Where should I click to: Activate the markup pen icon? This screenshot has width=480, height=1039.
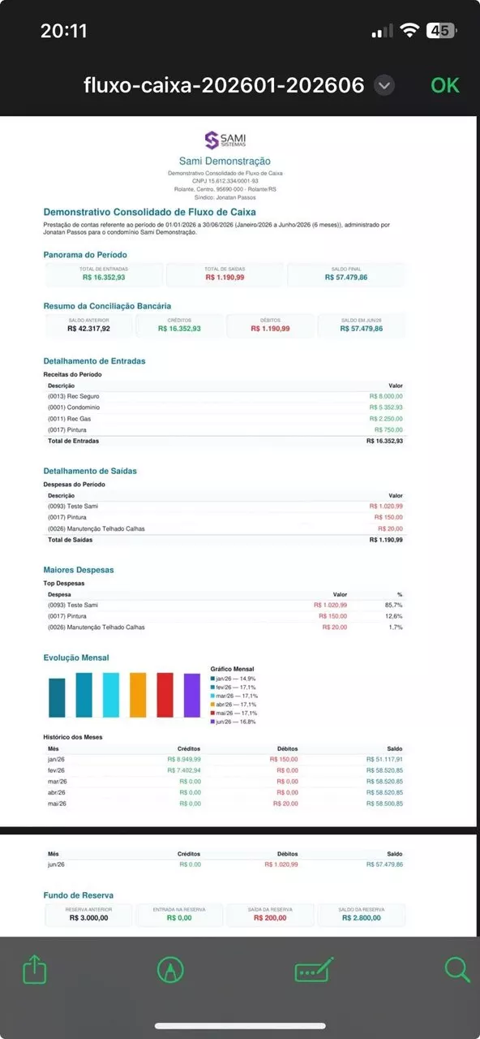170,969
